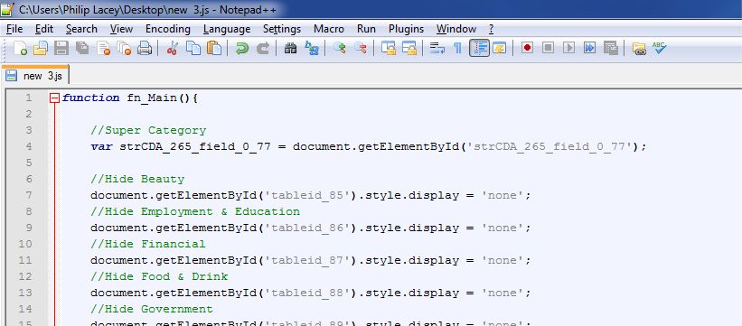This screenshot has height=326, width=742.
Task: Open the Language menu
Action: [227, 29]
